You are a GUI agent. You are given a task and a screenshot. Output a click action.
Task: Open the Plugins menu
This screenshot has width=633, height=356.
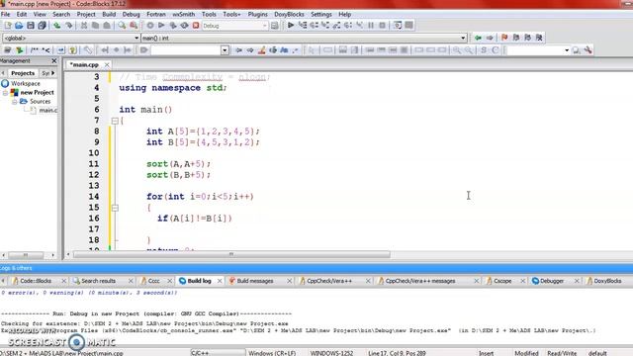(257, 14)
